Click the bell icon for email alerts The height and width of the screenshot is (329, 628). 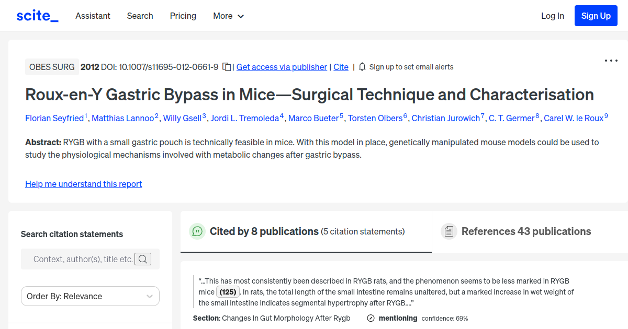tap(361, 67)
